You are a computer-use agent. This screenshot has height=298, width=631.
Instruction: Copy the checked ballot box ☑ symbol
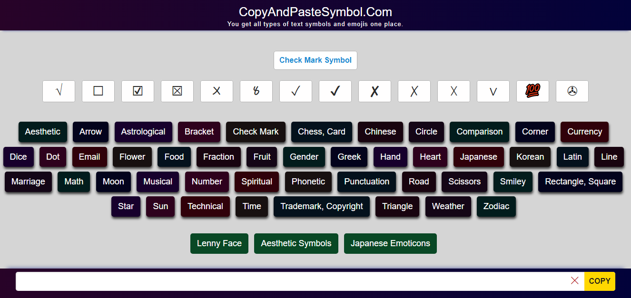pos(138,91)
